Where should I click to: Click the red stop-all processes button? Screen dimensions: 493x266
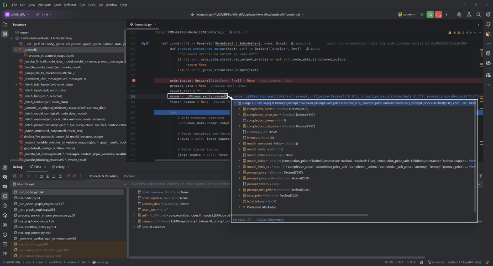(438, 15)
